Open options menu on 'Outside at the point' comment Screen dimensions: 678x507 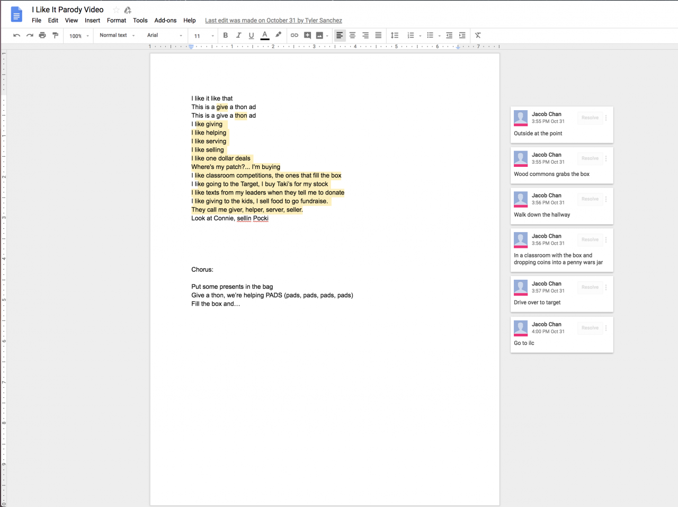pos(606,118)
